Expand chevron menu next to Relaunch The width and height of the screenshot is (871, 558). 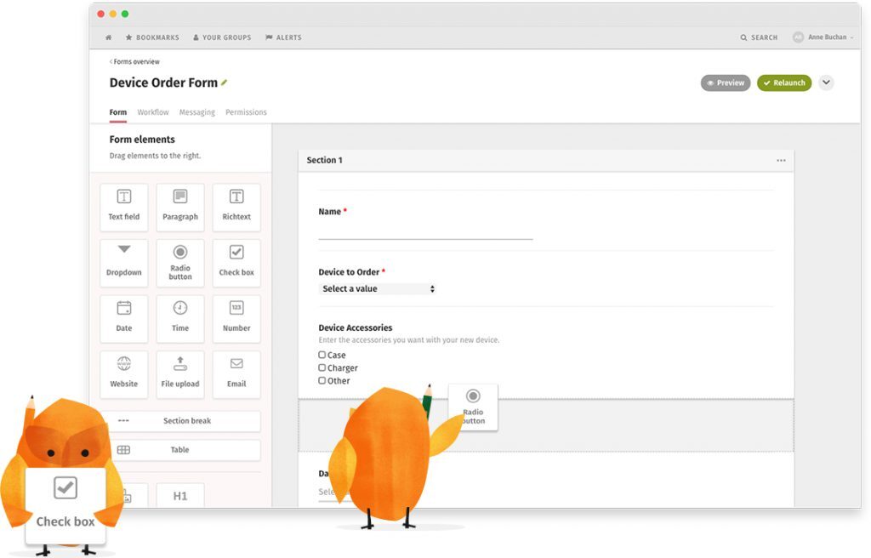(x=826, y=83)
